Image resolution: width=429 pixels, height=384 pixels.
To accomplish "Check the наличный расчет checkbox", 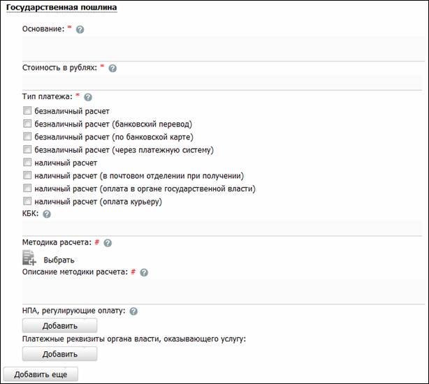I will [27, 162].
